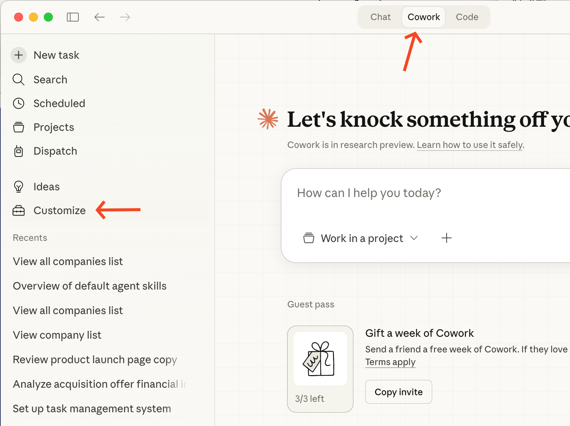Toggle the sidebar visibility
The width and height of the screenshot is (570, 426).
73,17
